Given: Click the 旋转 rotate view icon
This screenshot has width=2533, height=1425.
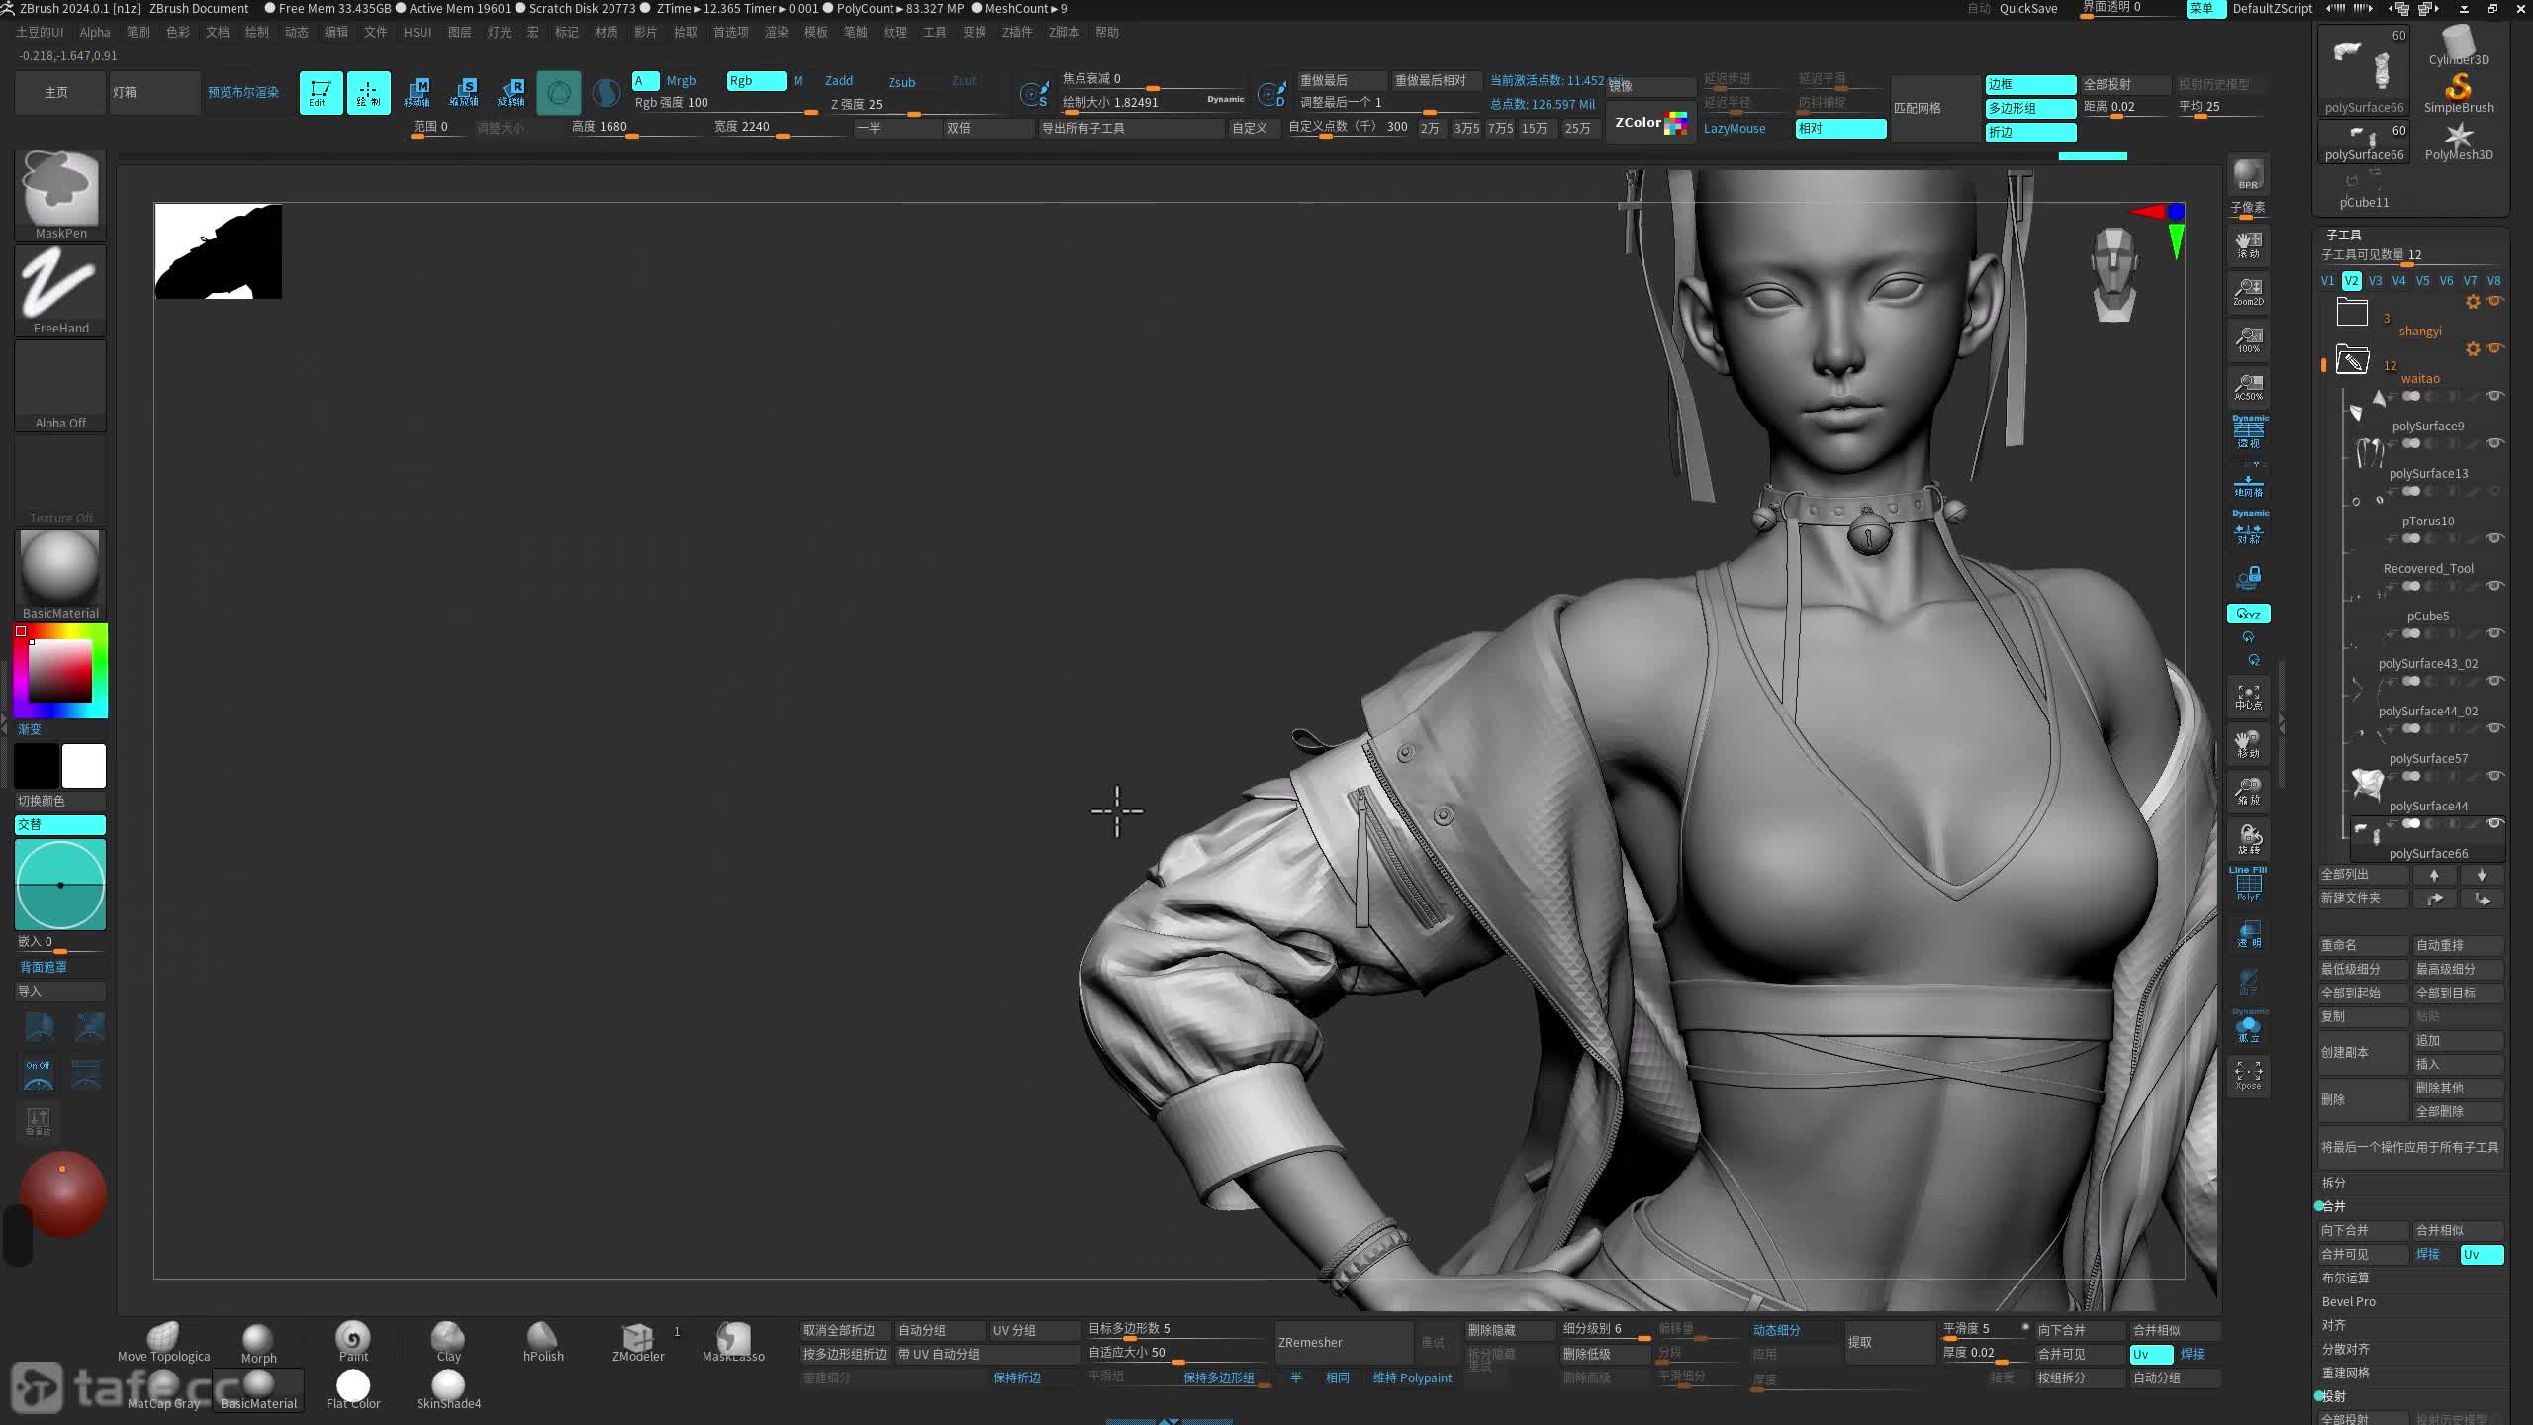Looking at the screenshot, I should 2248,839.
